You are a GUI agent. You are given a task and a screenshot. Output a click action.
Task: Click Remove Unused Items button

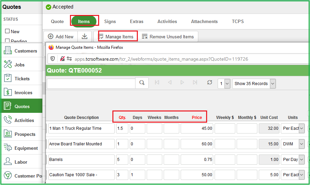(168, 37)
